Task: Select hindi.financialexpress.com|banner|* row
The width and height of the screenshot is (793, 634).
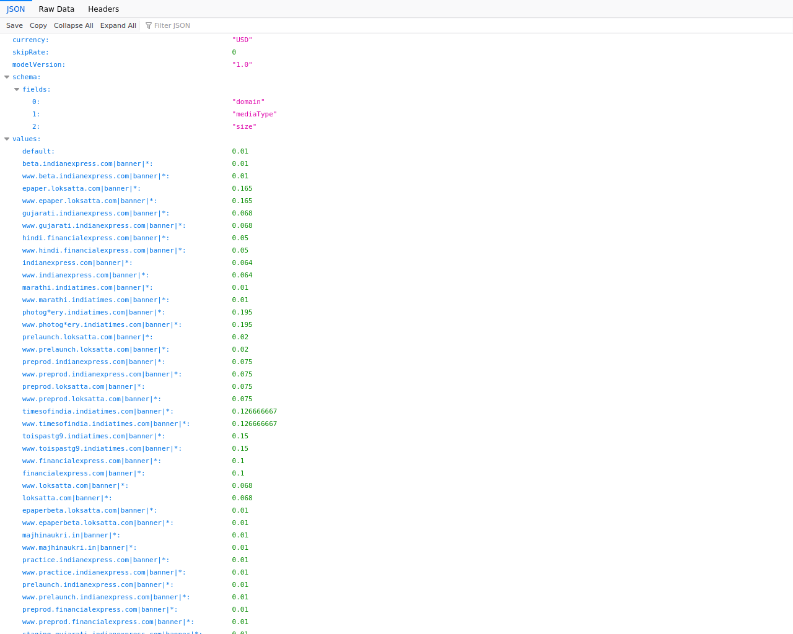Action: pos(396,238)
